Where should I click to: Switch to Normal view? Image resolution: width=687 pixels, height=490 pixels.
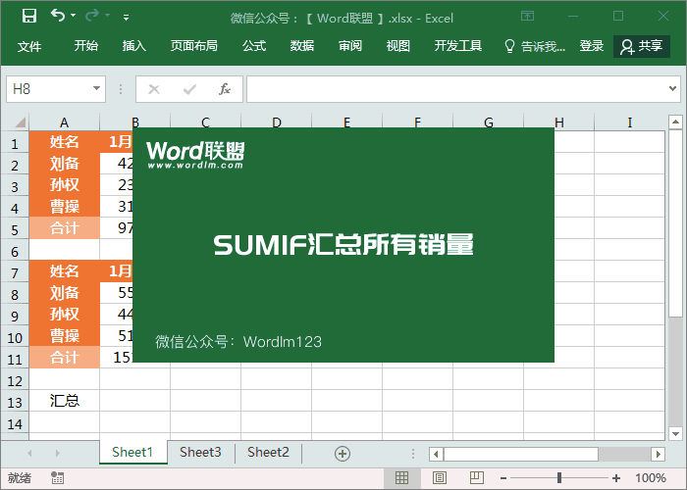pos(401,477)
